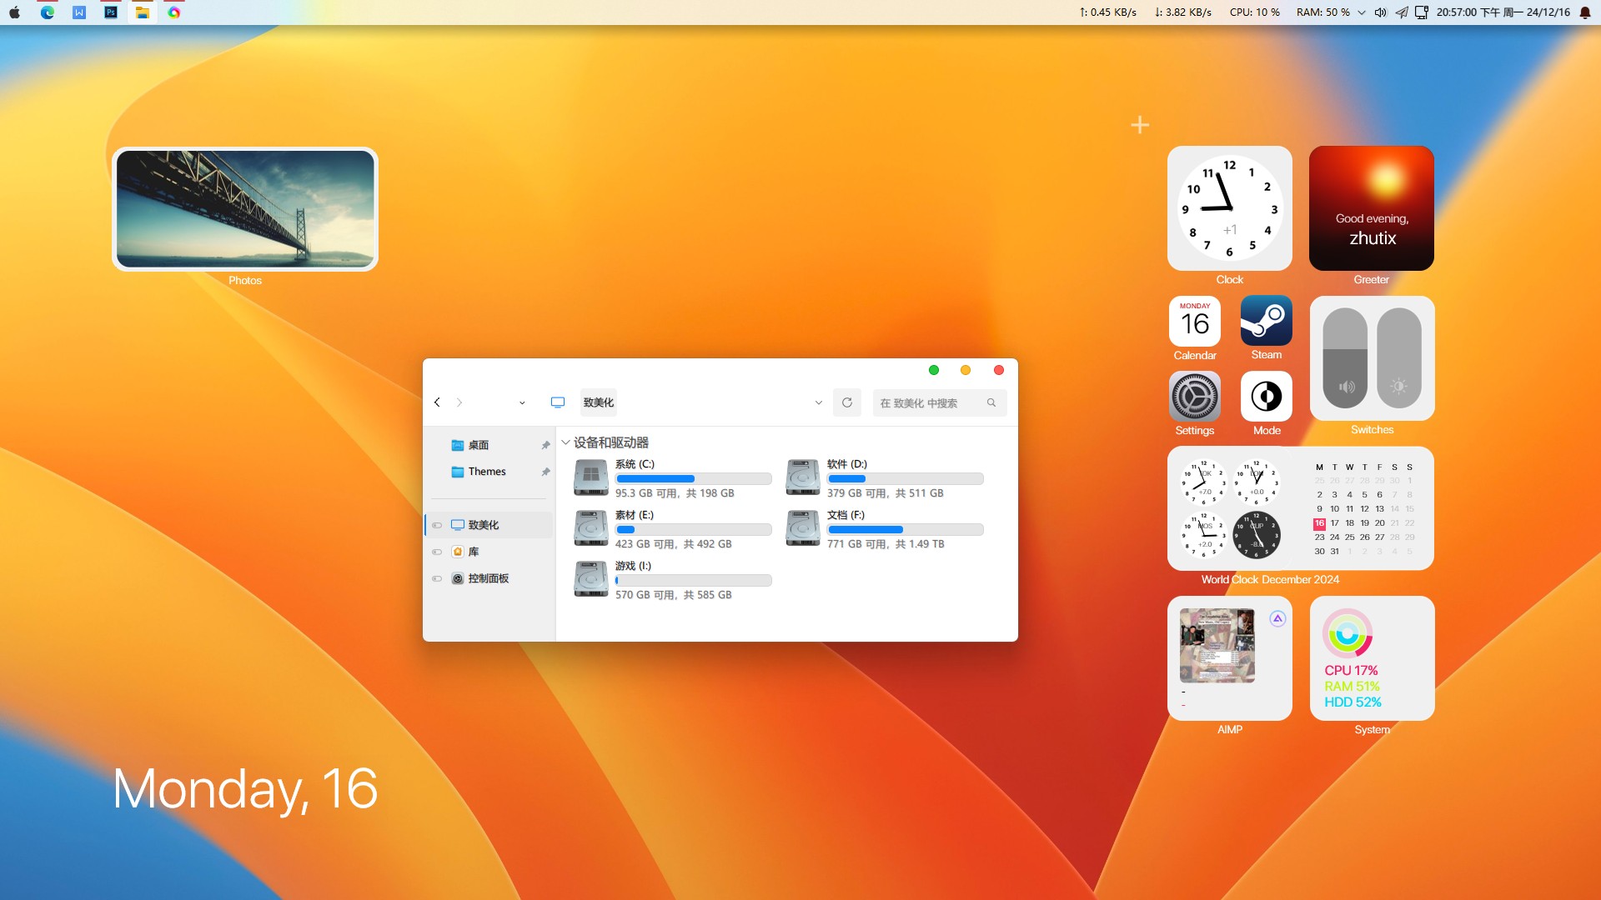Image resolution: width=1601 pixels, height=900 pixels.
Task: Launch Microsoft Edge from the top bar
Action: [48, 12]
